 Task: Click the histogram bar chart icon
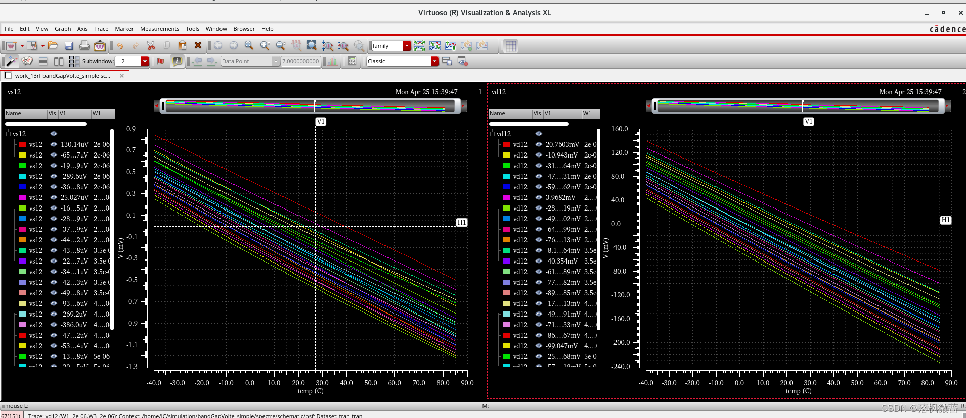[333, 61]
